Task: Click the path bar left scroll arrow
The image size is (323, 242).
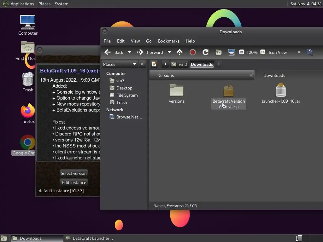Action: tap(165, 64)
